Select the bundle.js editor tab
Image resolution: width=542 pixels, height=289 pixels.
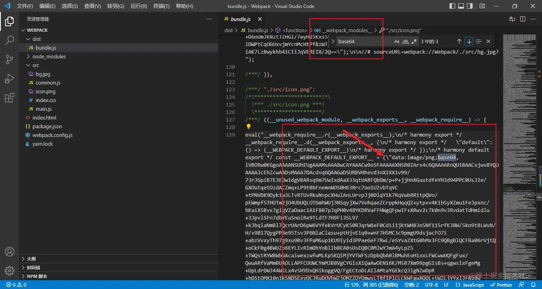point(243,19)
